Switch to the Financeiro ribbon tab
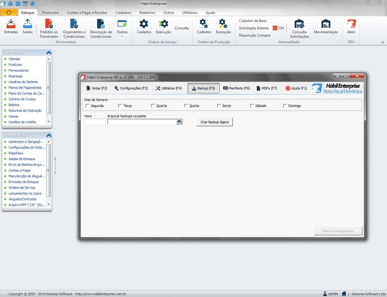The image size is (387, 297). [51, 12]
